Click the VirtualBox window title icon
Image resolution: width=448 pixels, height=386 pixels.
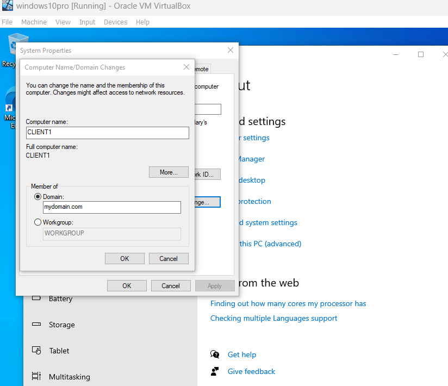(8, 5)
